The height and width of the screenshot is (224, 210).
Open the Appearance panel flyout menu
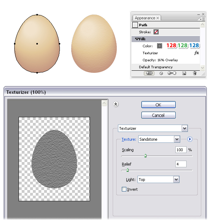[202, 19]
